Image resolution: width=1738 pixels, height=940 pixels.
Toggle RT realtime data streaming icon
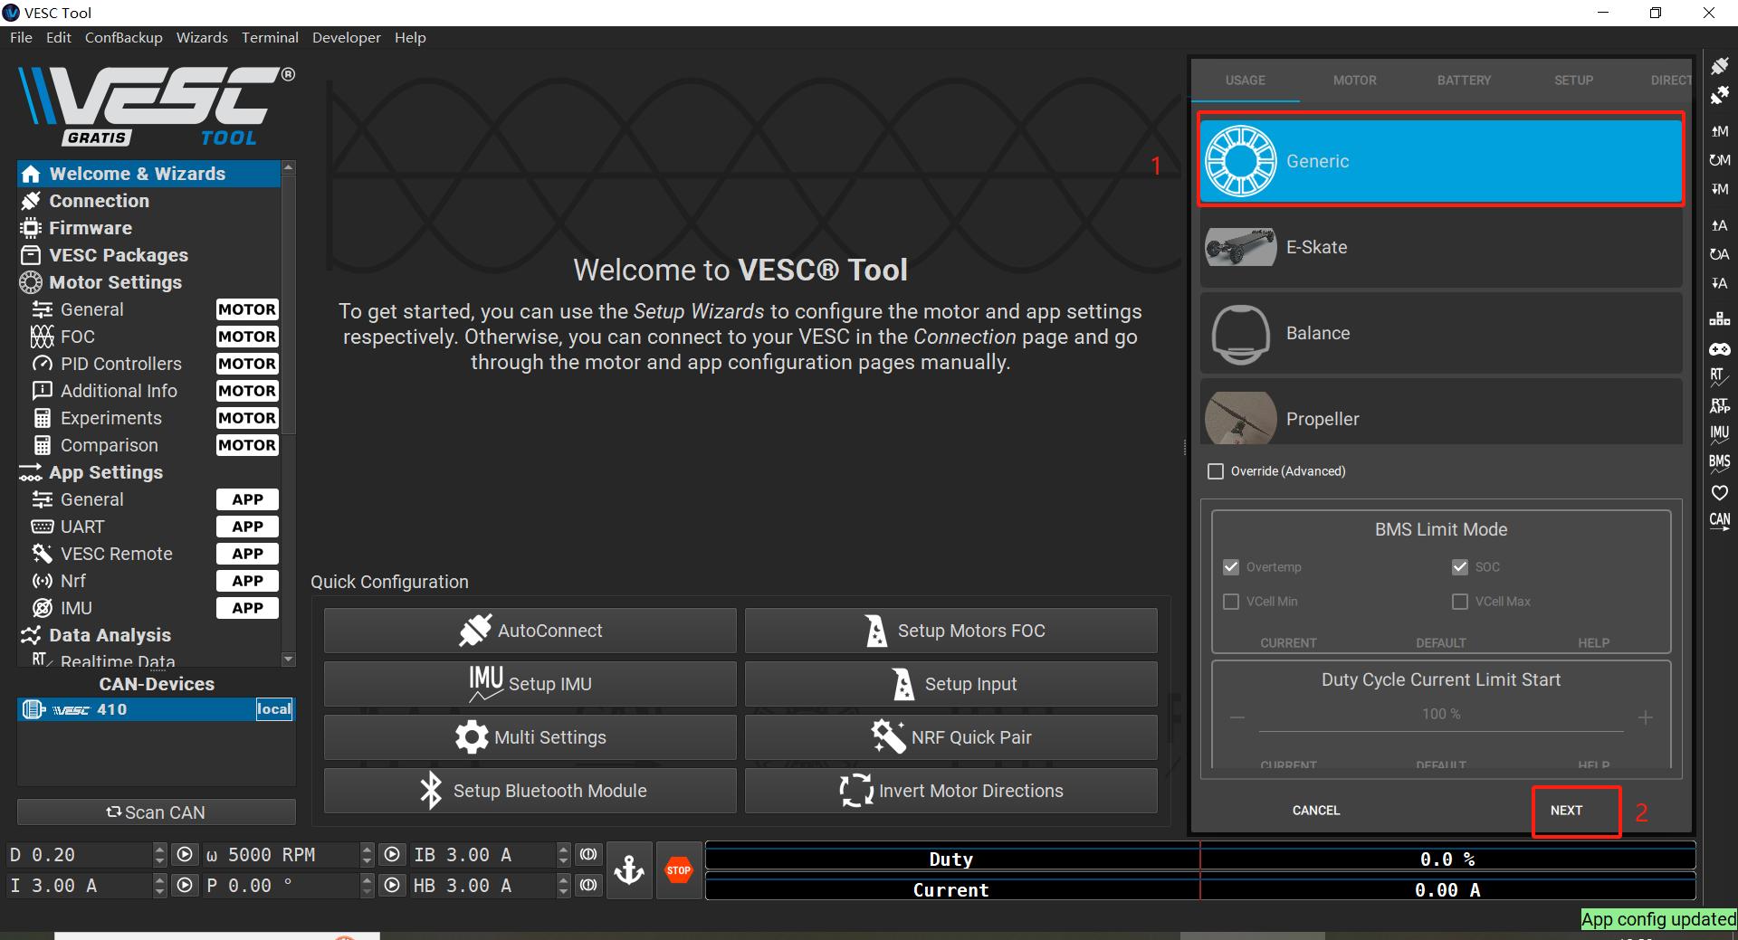[x=1719, y=376]
